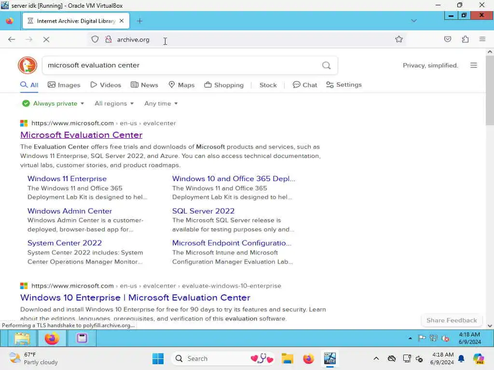Open Copilot preview icon on host taskbar
Image resolution: width=494 pixels, height=370 pixels.
[479, 358]
